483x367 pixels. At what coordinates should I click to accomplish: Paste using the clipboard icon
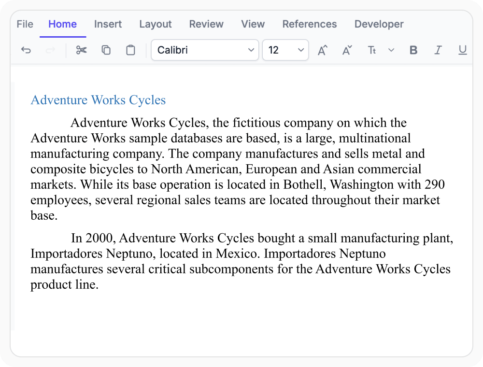130,50
